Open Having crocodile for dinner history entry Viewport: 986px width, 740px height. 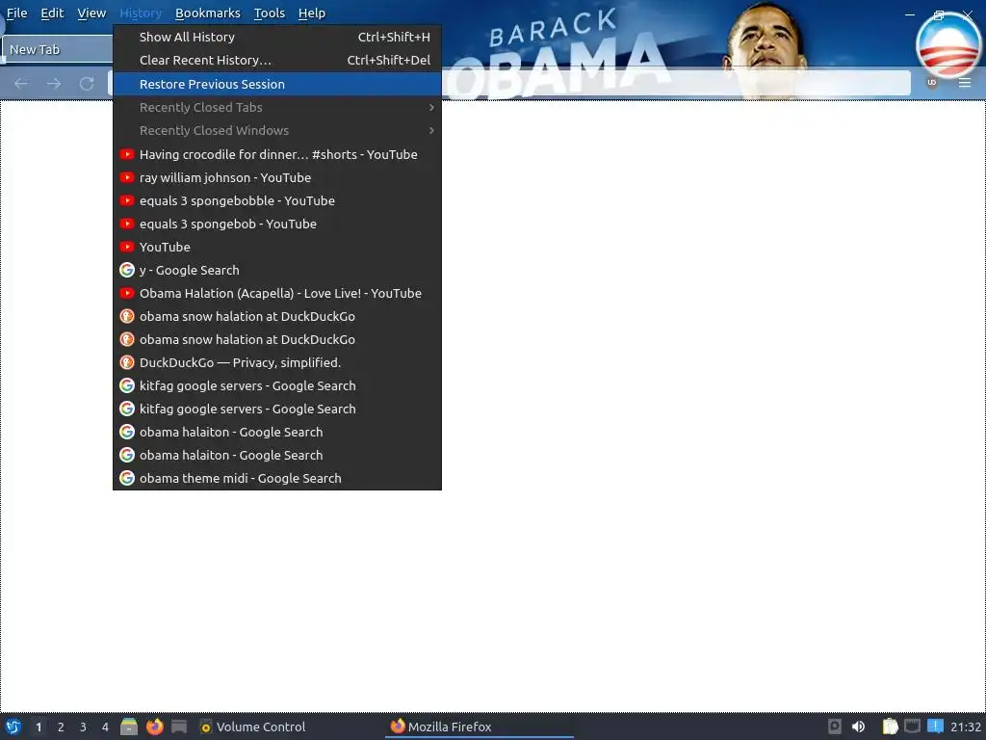click(277, 154)
